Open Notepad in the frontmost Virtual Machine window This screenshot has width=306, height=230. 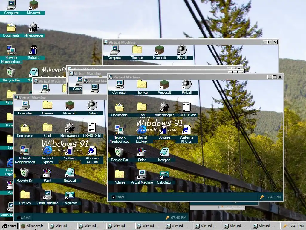164,155
